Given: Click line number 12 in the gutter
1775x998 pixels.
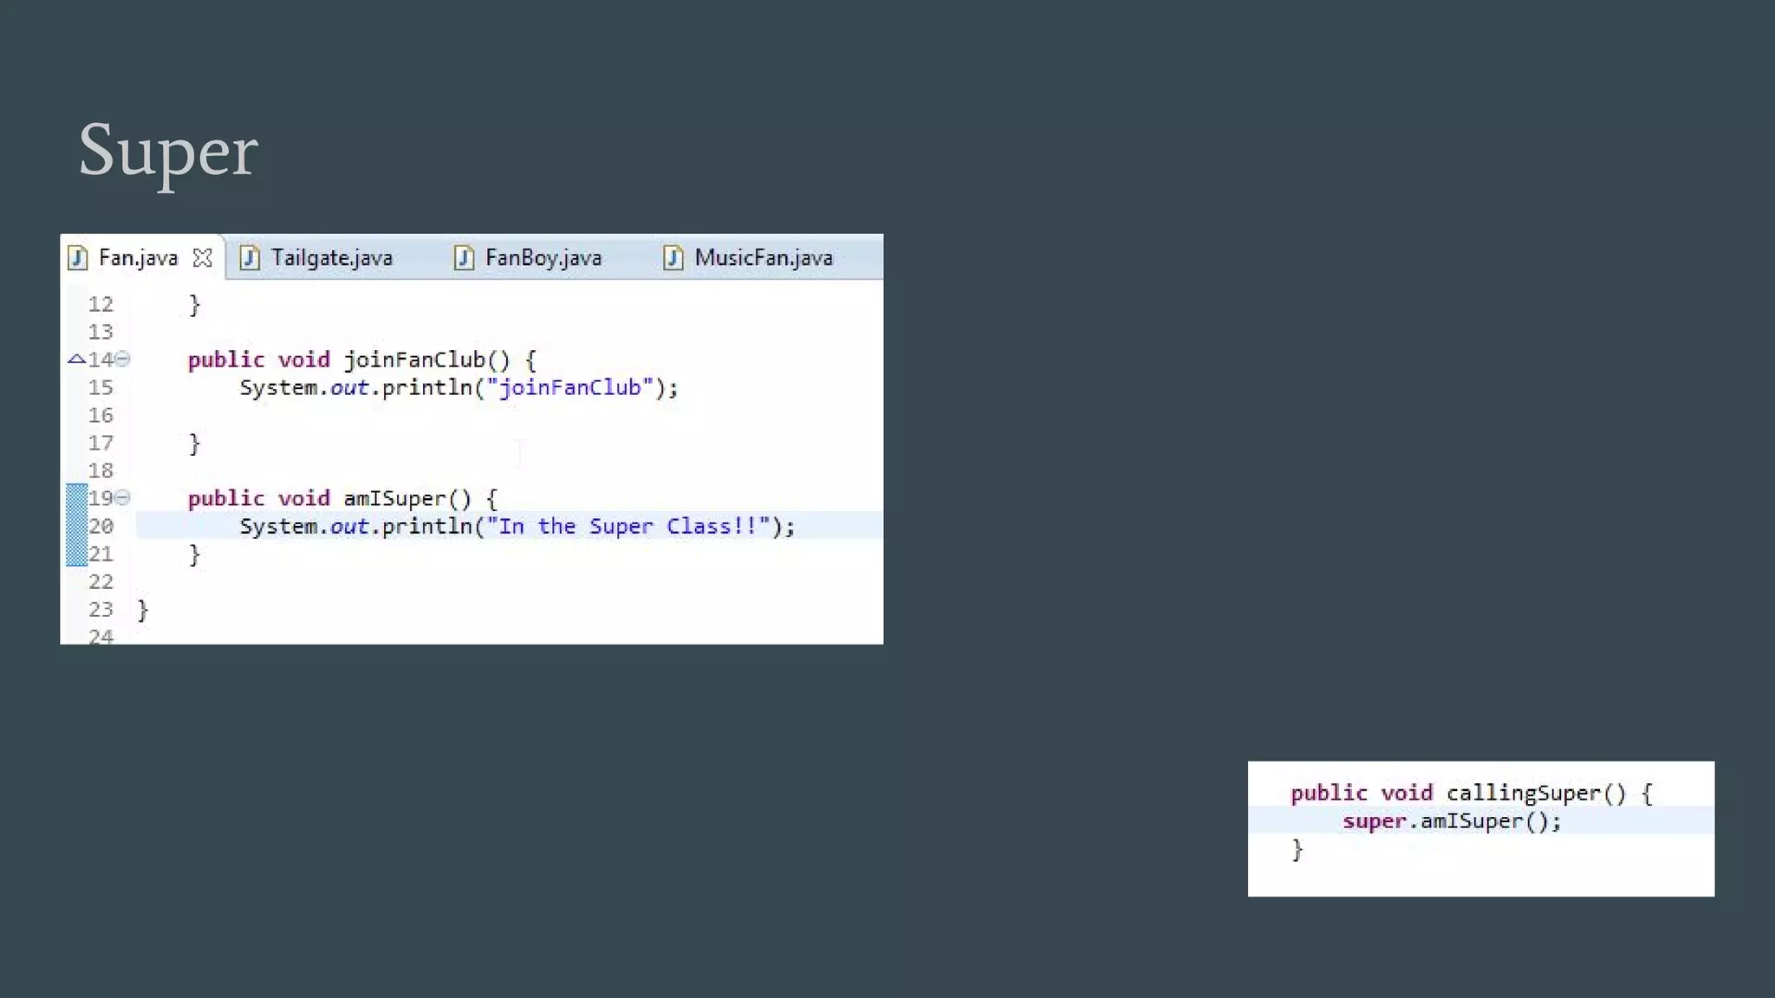Looking at the screenshot, I should [x=101, y=304].
